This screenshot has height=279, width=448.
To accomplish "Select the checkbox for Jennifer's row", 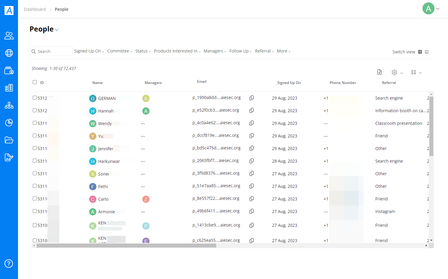I will 35,148.
